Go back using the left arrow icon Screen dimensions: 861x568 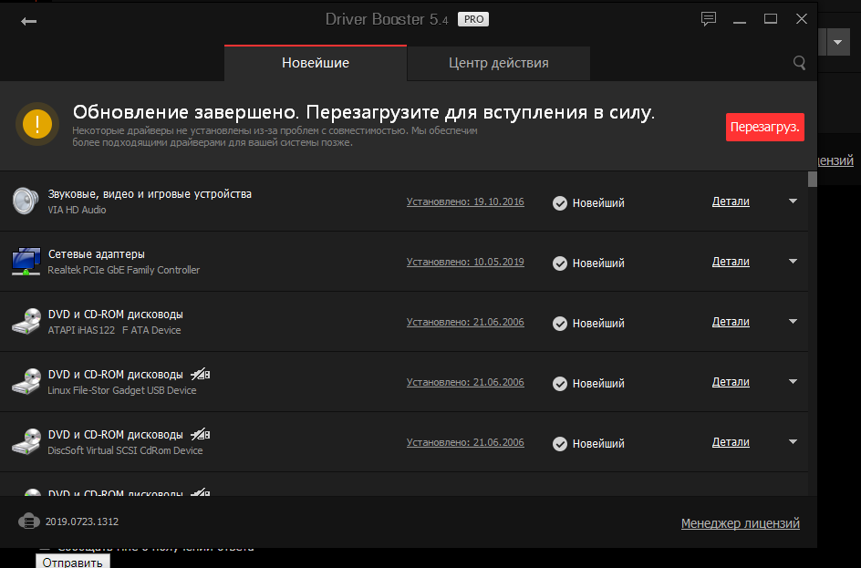(x=28, y=21)
